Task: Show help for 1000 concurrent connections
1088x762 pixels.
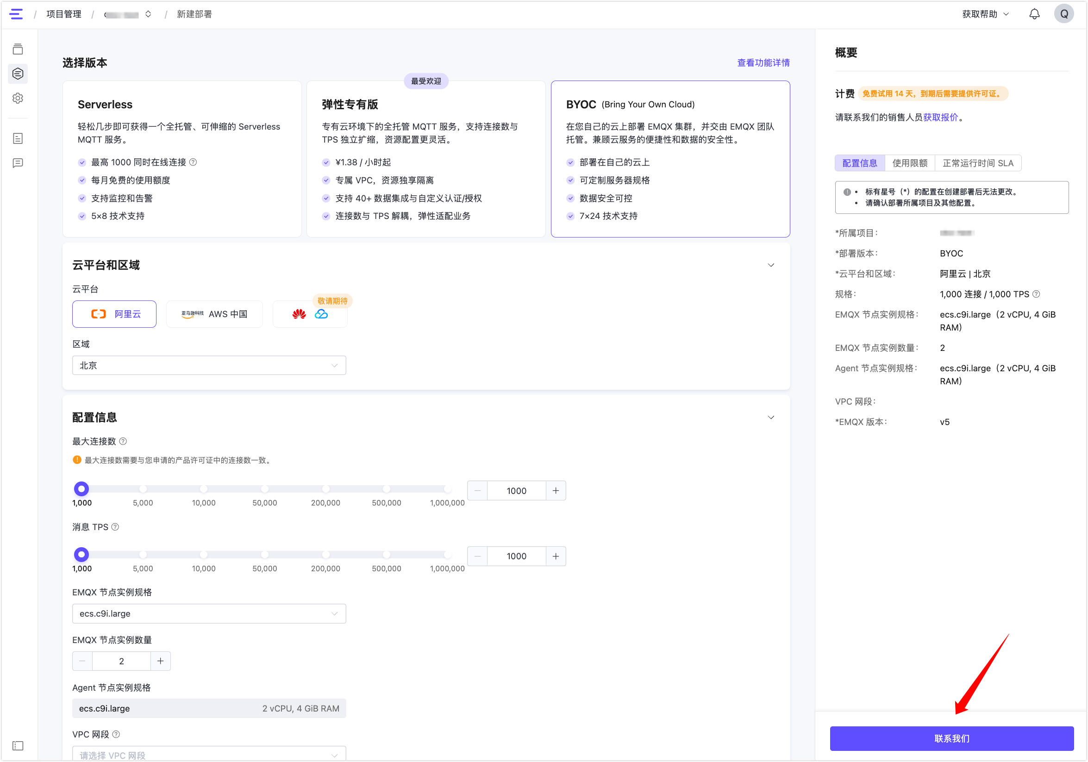Action: coord(193,162)
